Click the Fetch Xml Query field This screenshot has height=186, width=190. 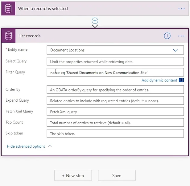click(x=115, y=112)
